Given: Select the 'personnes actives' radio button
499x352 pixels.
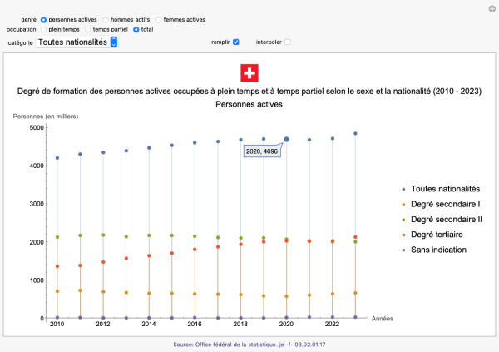Looking at the screenshot, I should (44, 17).
